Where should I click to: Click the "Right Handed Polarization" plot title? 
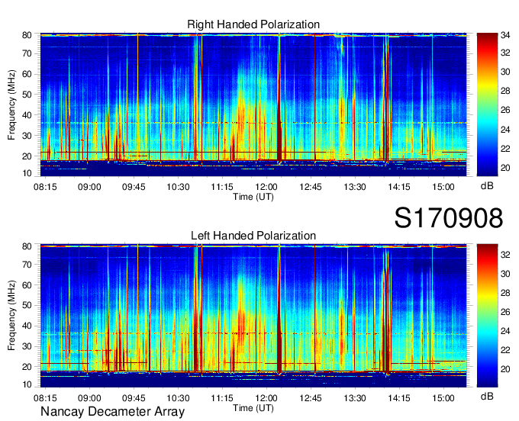[x=253, y=24]
